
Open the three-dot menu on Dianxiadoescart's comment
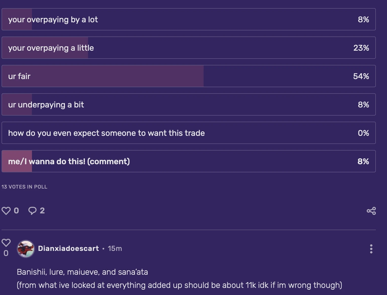point(371,249)
